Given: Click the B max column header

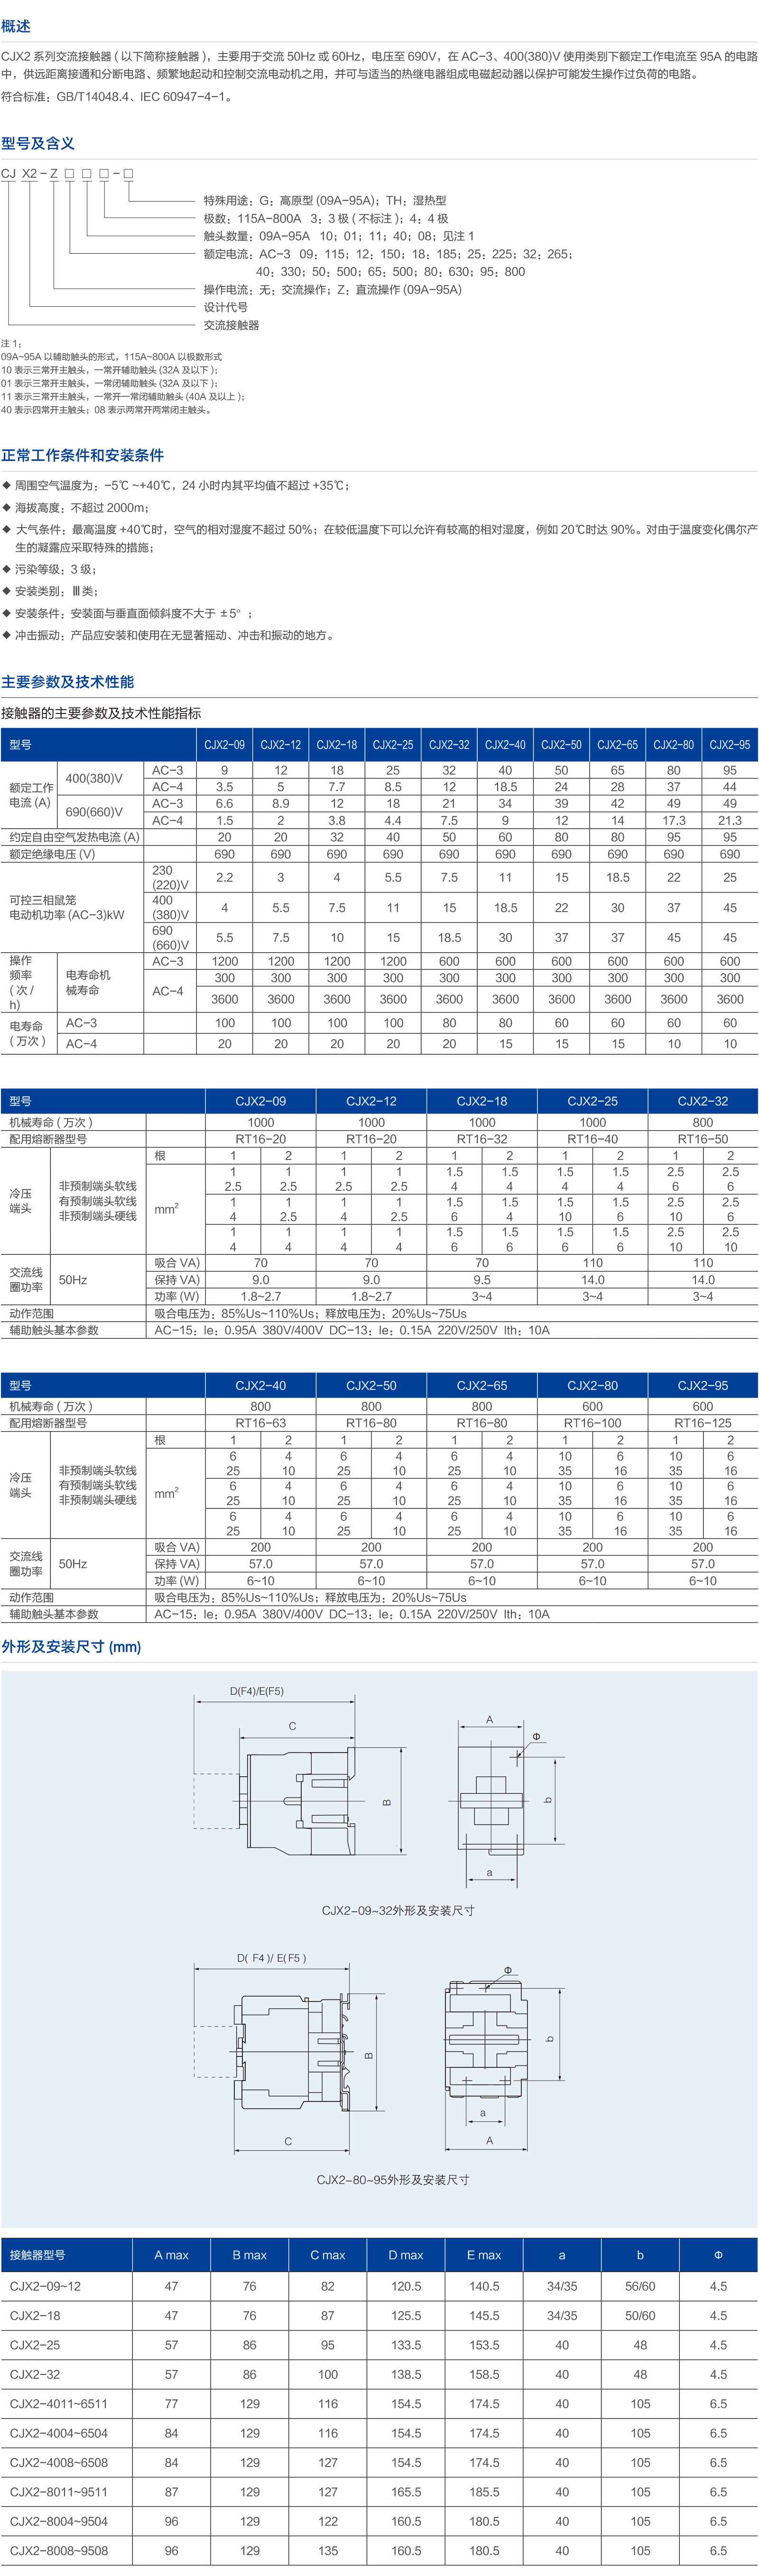Looking at the screenshot, I should point(250,2255).
